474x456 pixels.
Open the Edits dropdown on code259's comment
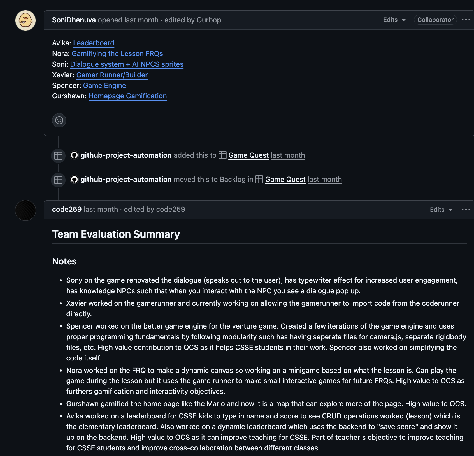tap(441, 210)
